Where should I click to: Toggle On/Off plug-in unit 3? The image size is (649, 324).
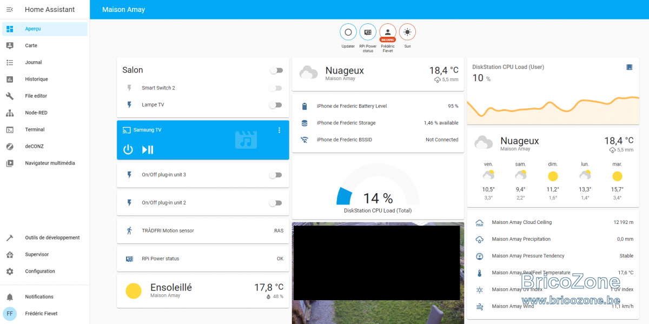click(x=276, y=175)
